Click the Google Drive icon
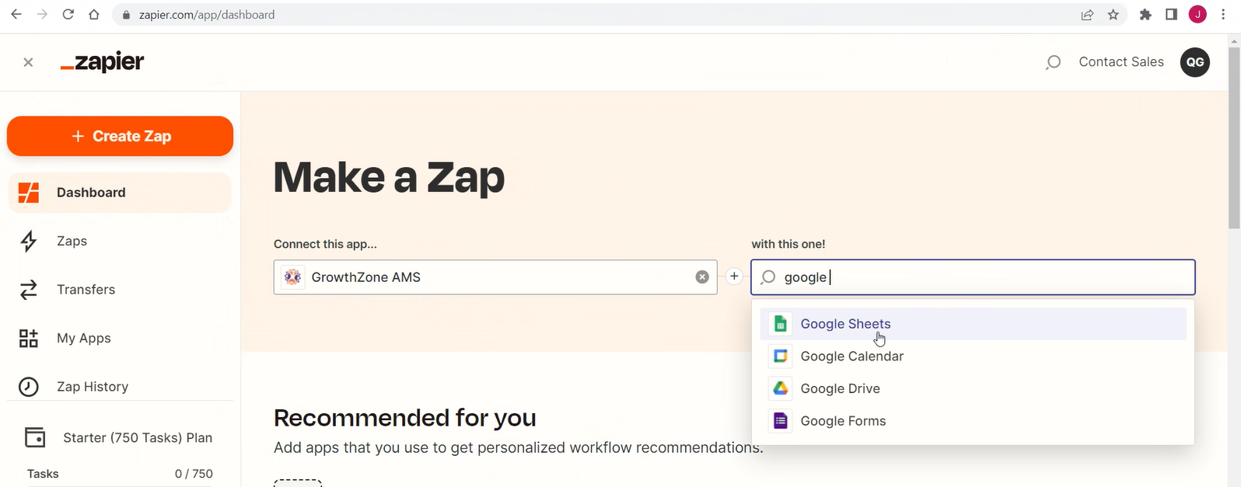This screenshot has height=487, width=1241. 780,388
